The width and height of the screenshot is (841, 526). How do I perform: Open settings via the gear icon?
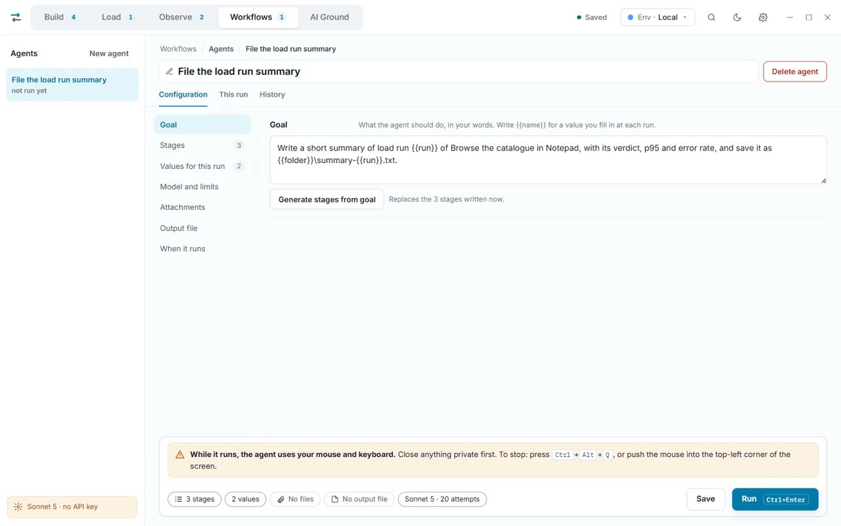763,17
